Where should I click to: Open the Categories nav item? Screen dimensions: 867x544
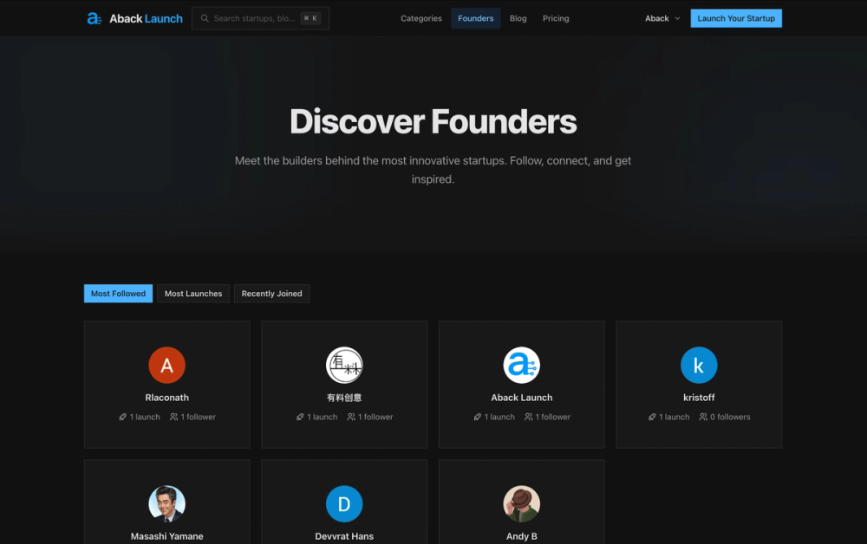(421, 18)
